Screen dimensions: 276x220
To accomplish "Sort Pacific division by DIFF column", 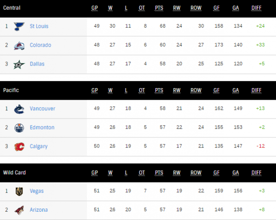I will [257, 90].
